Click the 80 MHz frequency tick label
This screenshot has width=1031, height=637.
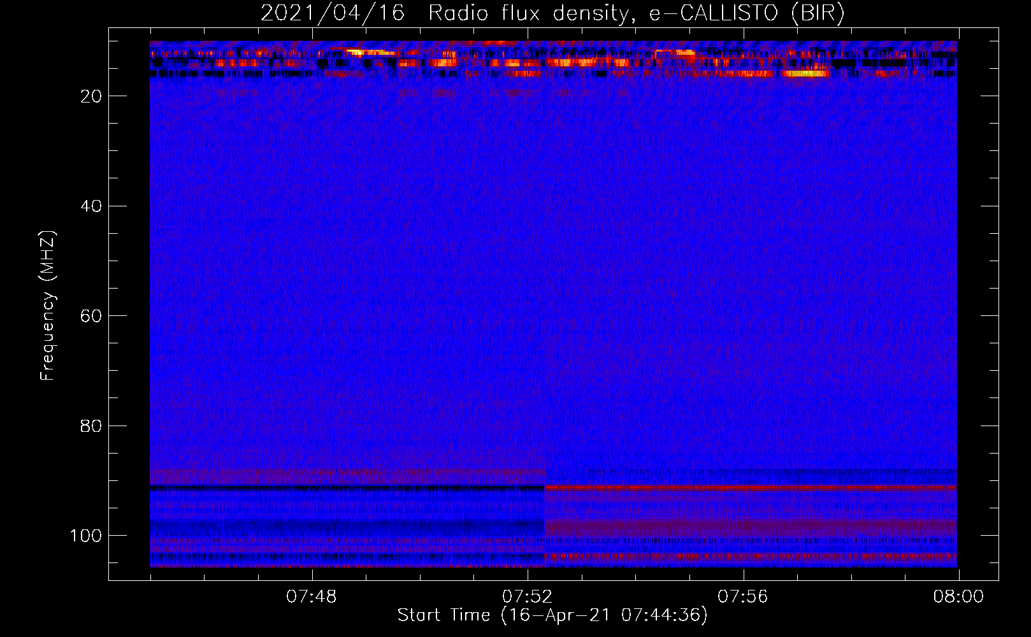point(91,426)
